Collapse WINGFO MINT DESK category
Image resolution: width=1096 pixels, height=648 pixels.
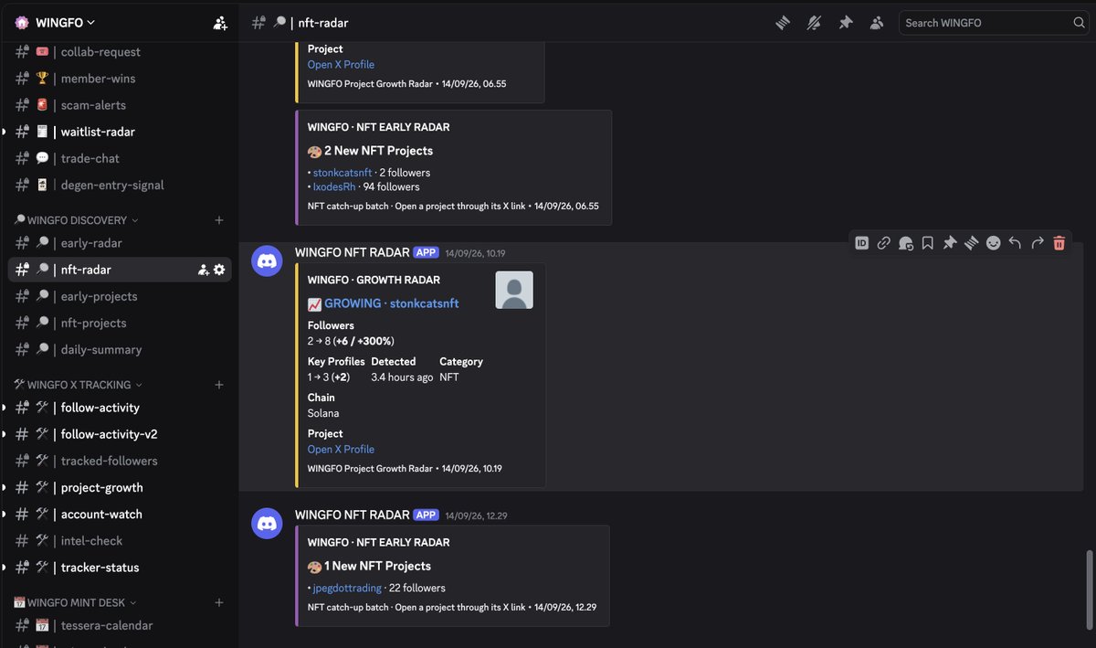pyautogui.click(x=76, y=603)
